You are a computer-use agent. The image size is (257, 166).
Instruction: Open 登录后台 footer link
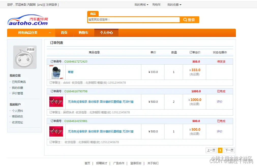(x=136, y=163)
